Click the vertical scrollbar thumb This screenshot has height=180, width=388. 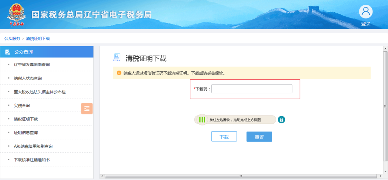(385, 106)
